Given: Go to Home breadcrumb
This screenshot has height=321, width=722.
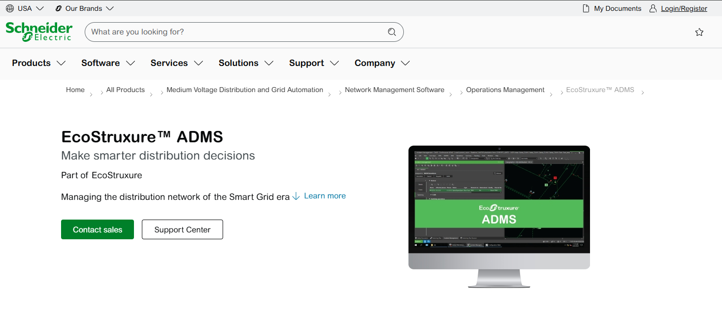Looking at the screenshot, I should (x=75, y=90).
